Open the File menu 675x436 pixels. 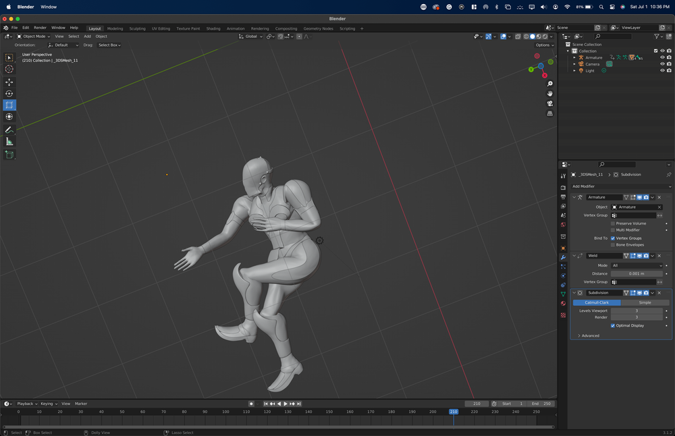click(x=14, y=28)
